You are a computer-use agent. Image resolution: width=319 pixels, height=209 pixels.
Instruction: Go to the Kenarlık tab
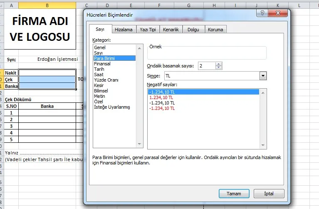tap(171, 30)
